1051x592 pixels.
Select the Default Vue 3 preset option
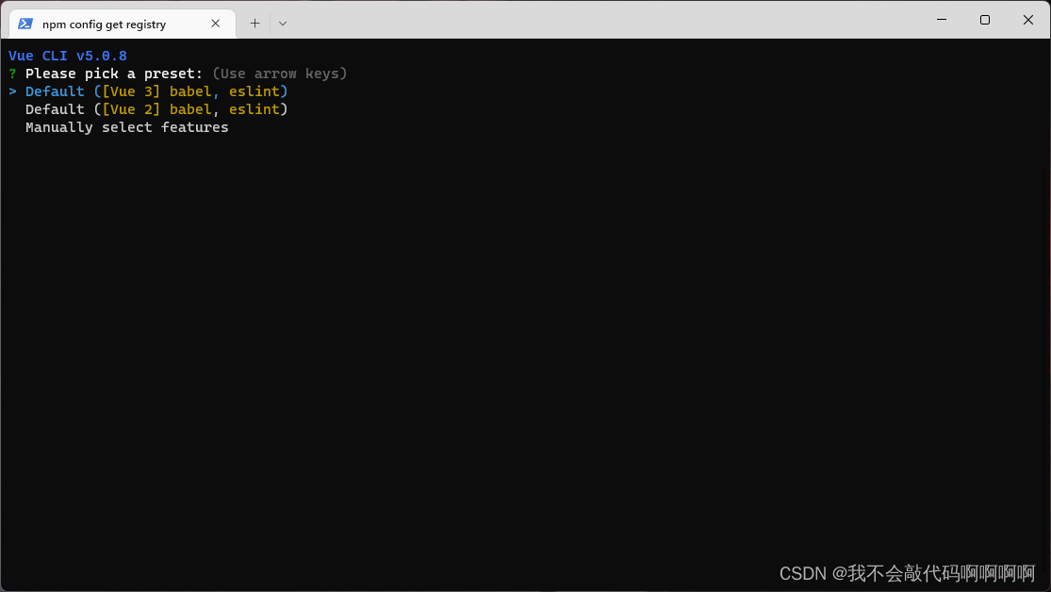pos(156,91)
